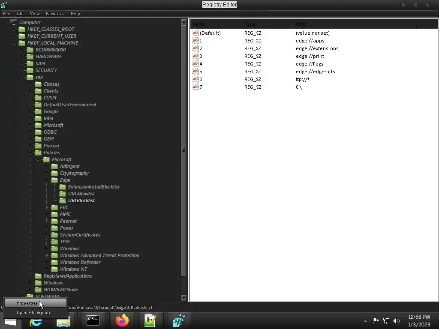The image size is (439, 329).
Task: Click the edge://edge-urls data cell
Action: (x=315, y=72)
